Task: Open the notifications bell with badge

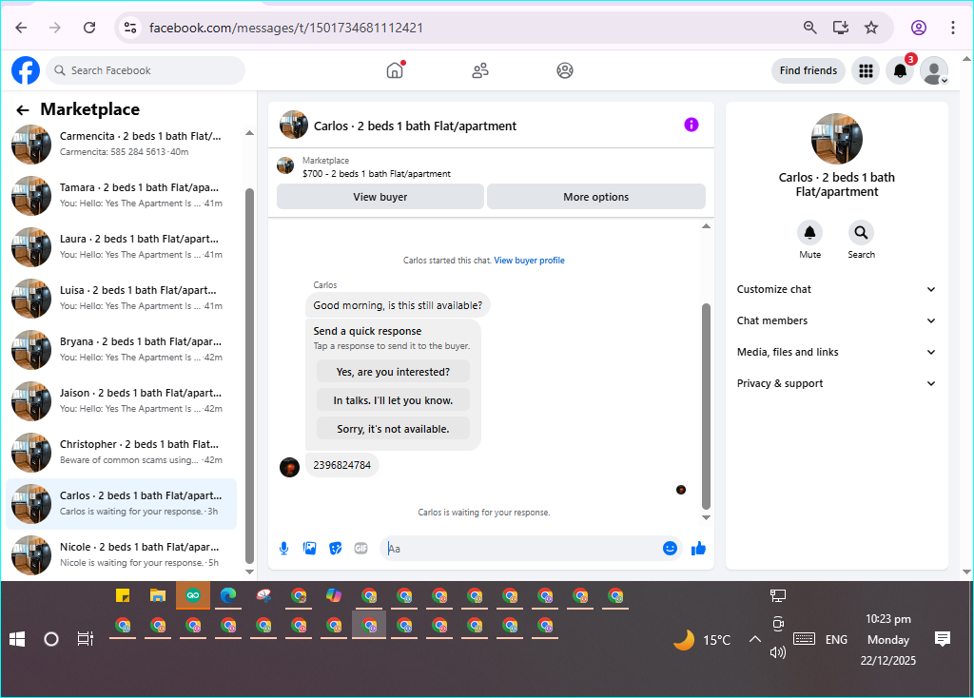Action: point(900,70)
